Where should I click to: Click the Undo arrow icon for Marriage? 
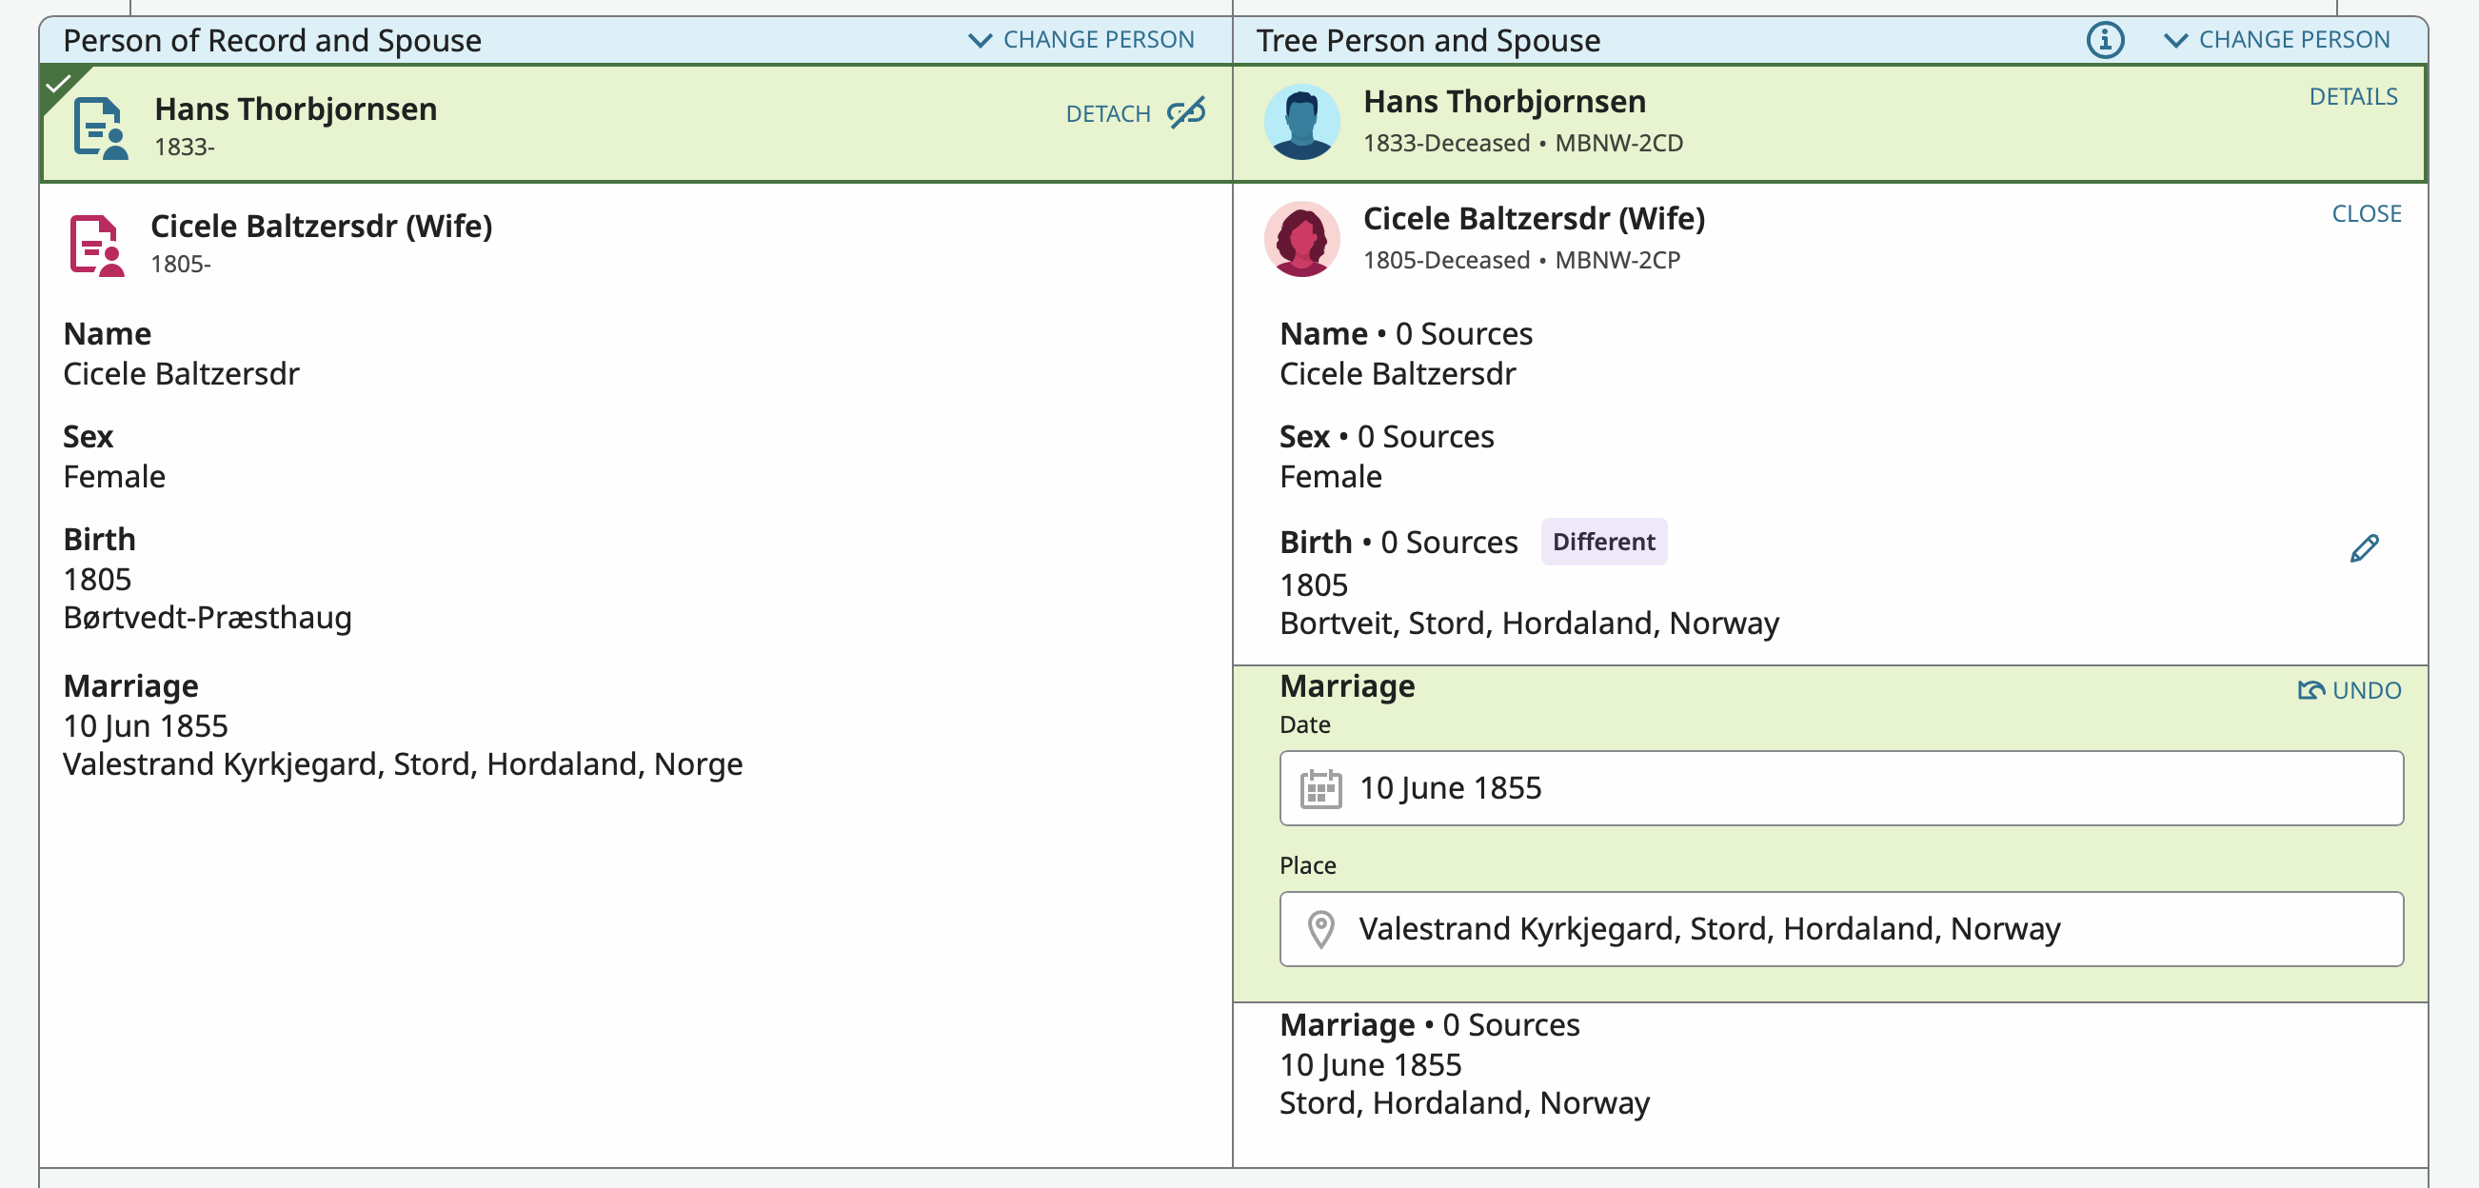coord(2310,691)
